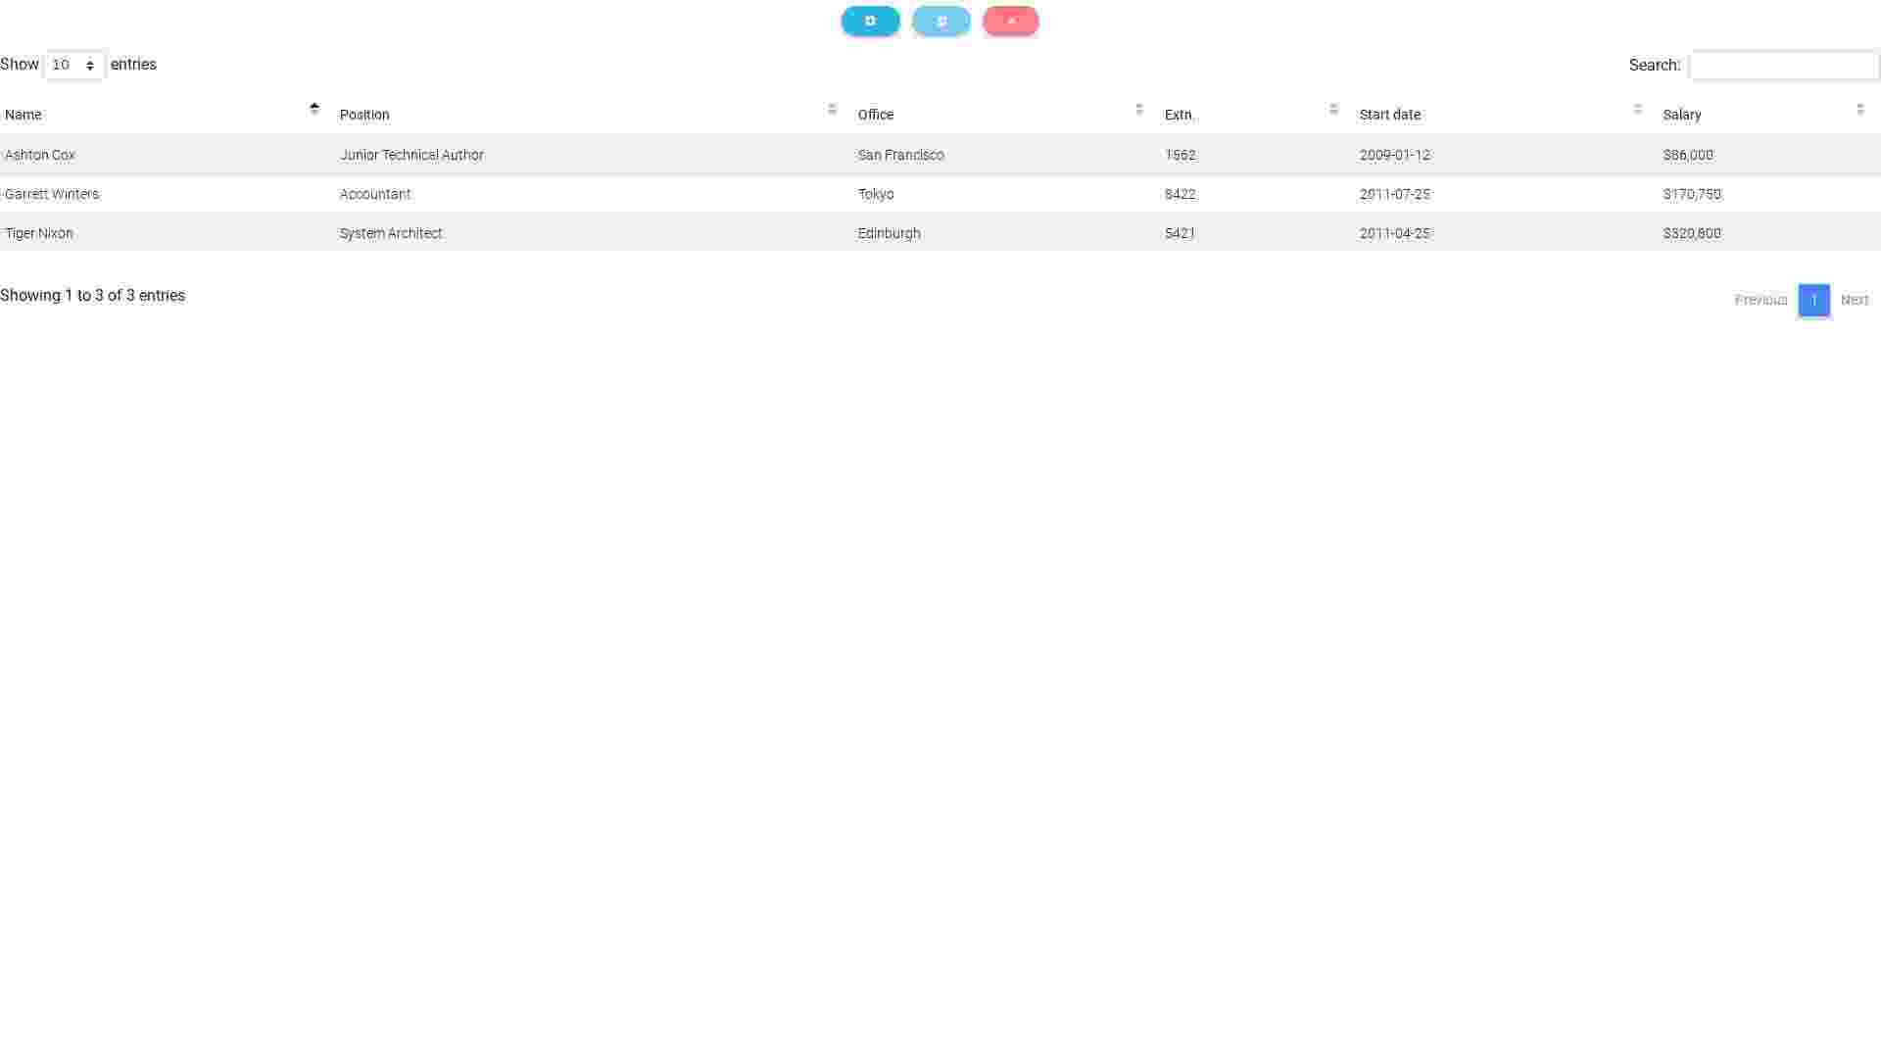Click the Salary column sort icon

coord(1859,109)
